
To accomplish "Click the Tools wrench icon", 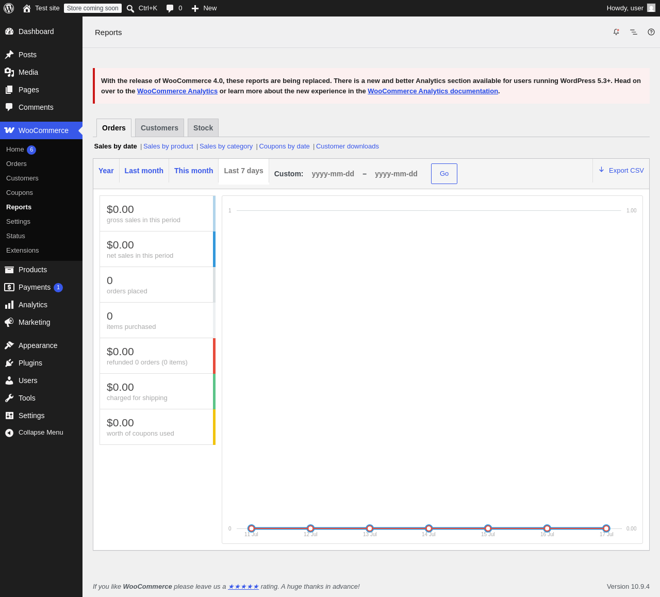I will [x=9, y=398].
